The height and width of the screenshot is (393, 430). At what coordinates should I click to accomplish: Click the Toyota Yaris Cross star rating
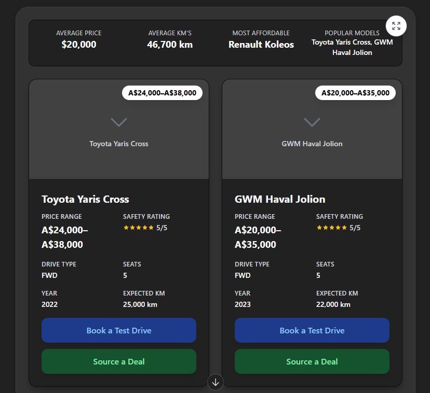138,228
